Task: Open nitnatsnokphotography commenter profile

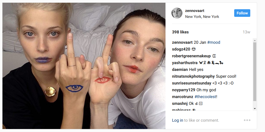Action: [x=193, y=76]
